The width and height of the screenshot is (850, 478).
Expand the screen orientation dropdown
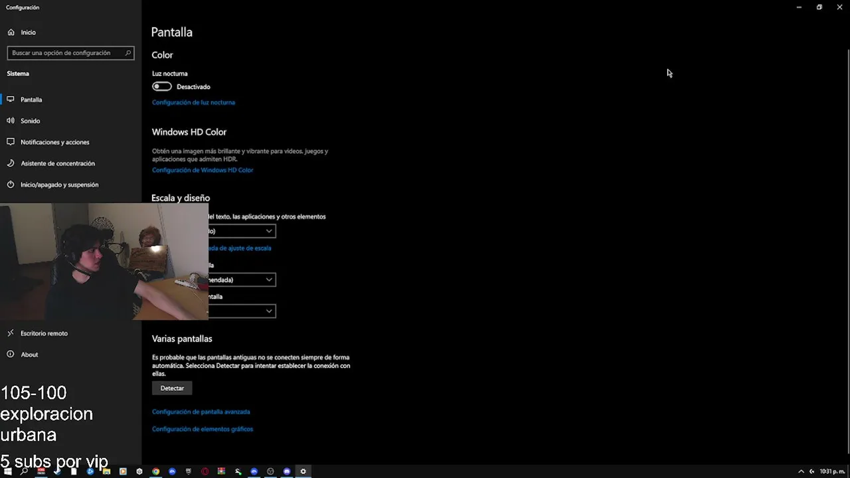coord(242,311)
